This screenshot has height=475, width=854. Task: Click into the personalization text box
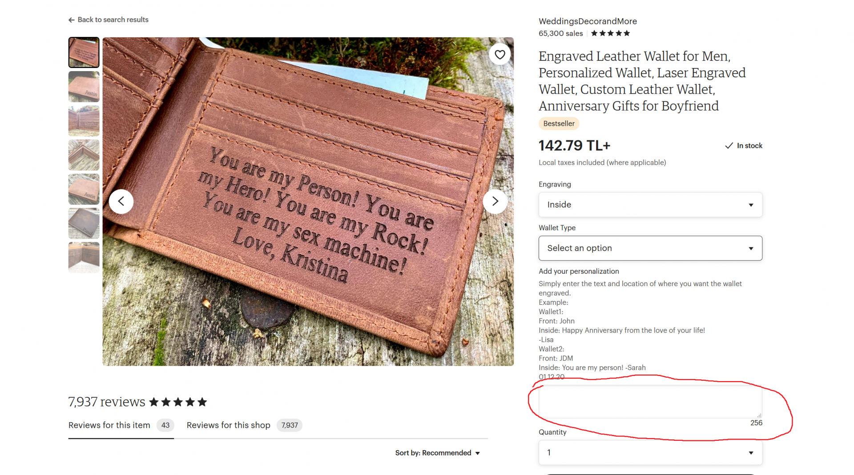click(650, 402)
